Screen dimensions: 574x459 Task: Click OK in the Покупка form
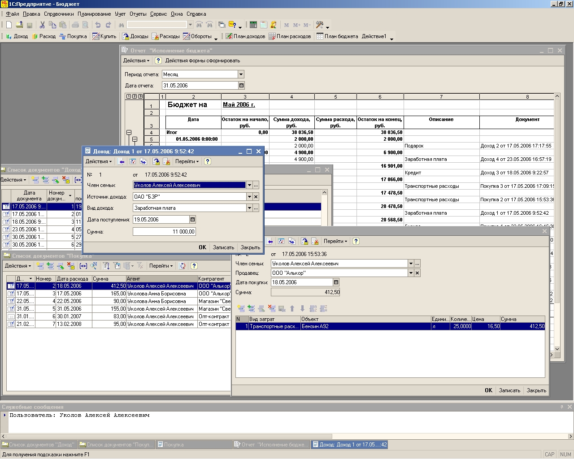pyautogui.click(x=488, y=390)
